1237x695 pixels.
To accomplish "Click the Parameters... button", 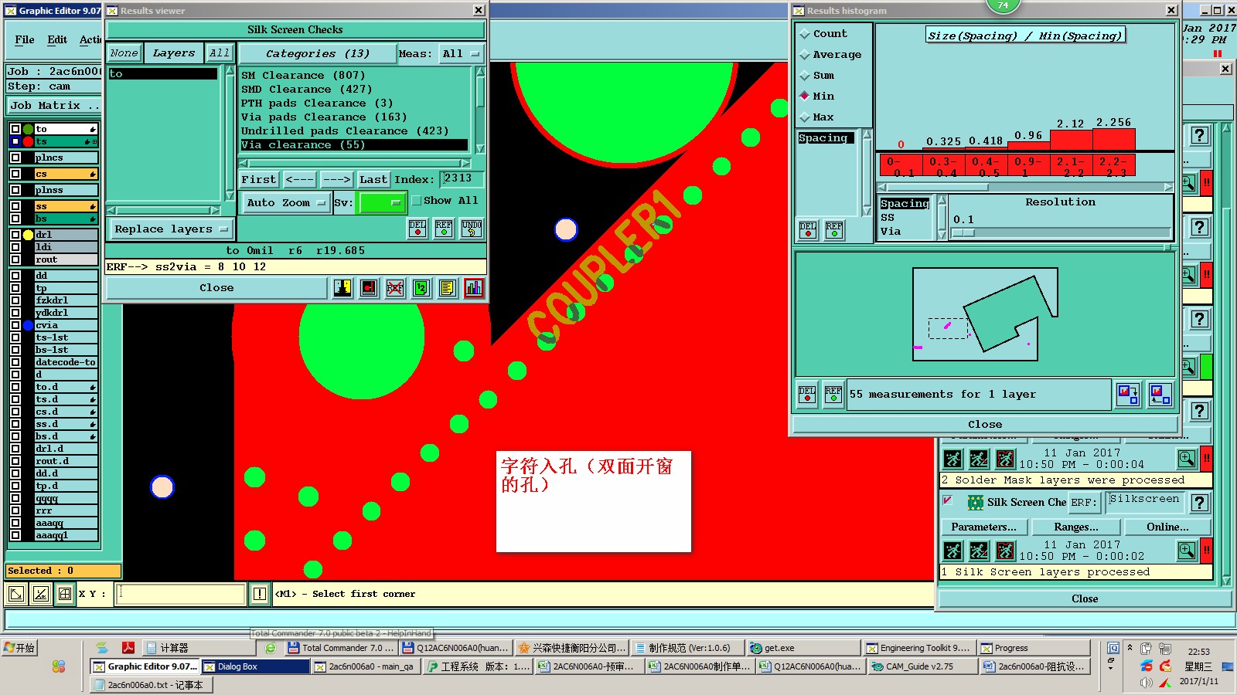I will tap(984, 527).
